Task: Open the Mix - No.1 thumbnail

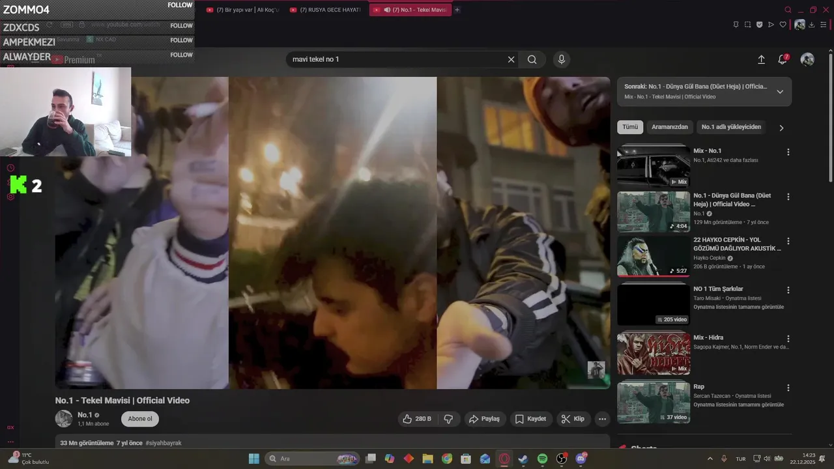Action: tap(654, 166)
